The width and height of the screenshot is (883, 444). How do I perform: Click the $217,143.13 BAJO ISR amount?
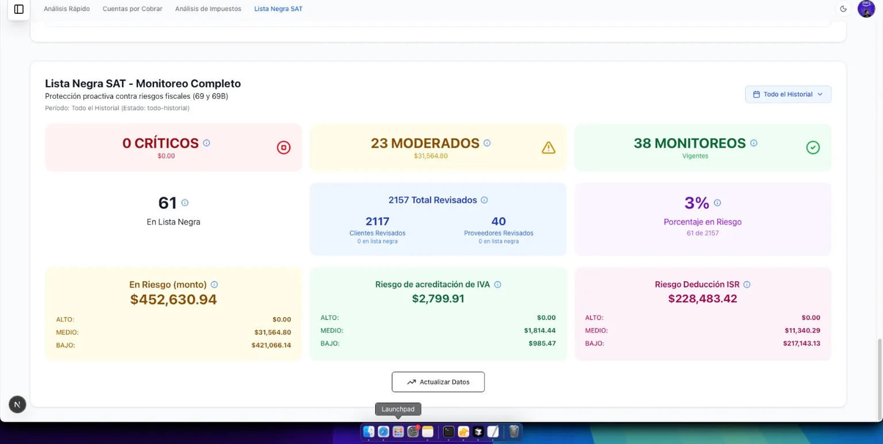click(x=801, y=343)
